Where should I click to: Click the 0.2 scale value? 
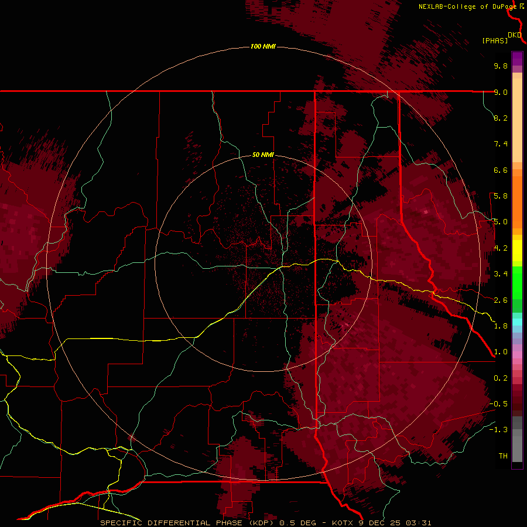pyautogui.click(x=501, y=378)
